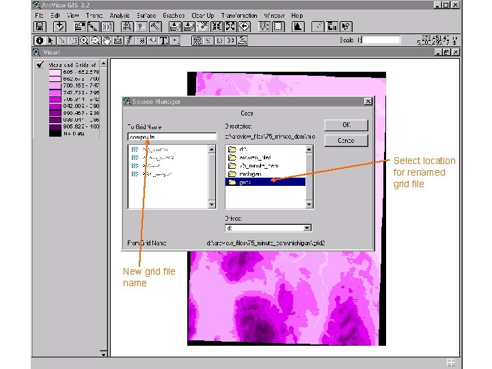Viewport: 492px width, 369px height.
Task: Select the Pan hand tool
Action: [x=107, y=40]
